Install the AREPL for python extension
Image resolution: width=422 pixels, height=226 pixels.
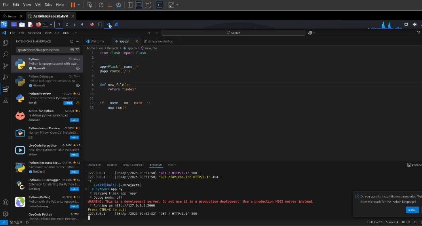[x=74, y=120]
